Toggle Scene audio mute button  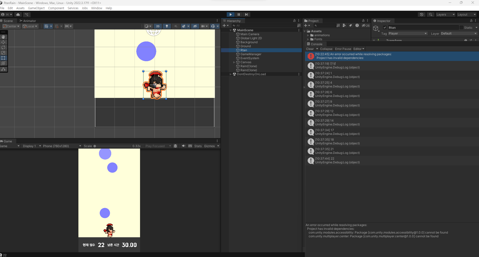(x=176, y=26)
